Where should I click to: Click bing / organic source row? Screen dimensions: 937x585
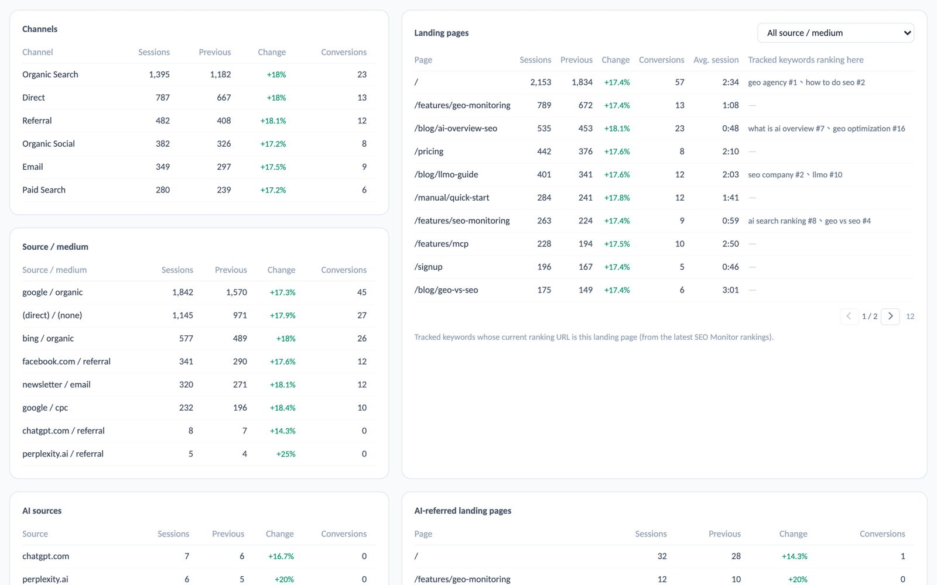pyautogui.click(x=199, y=339)
